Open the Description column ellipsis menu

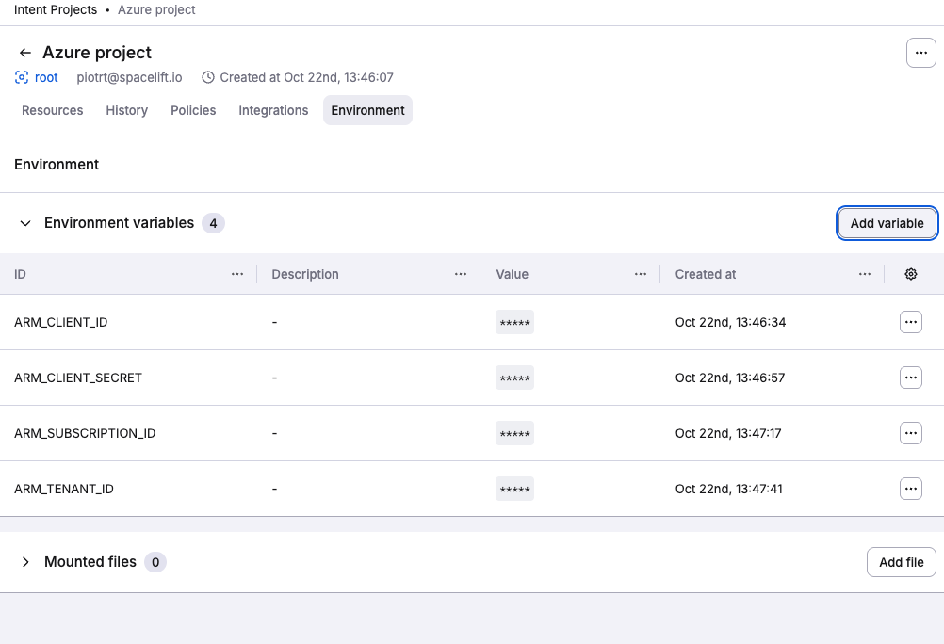point(461,274)
